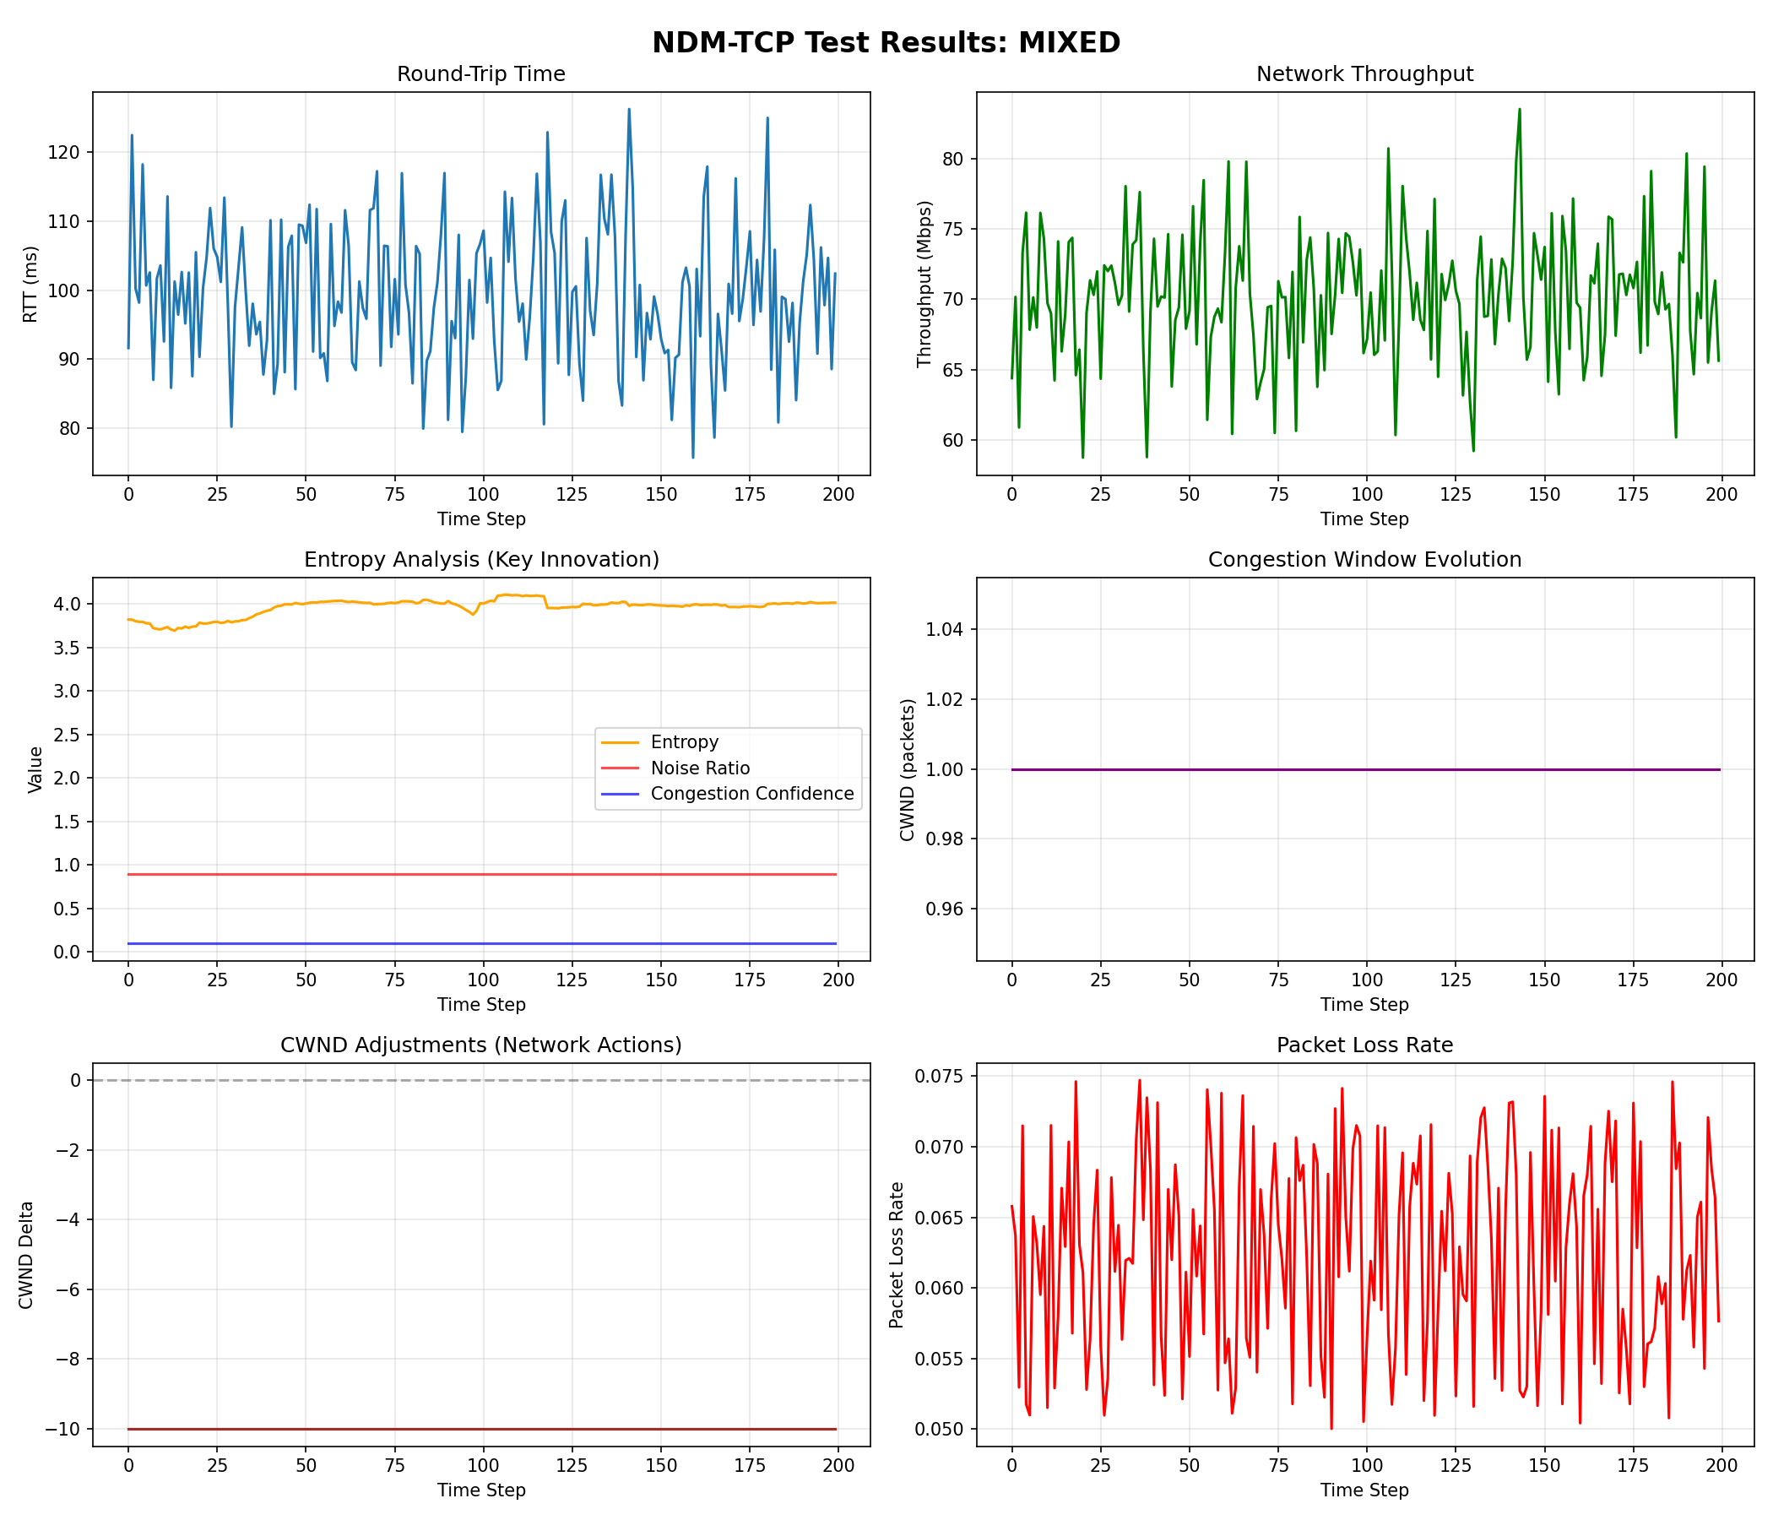
Task: Click the Congestion Confidence legend label
Action: 751,795
